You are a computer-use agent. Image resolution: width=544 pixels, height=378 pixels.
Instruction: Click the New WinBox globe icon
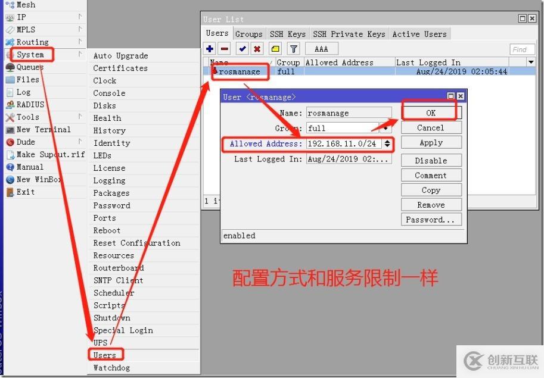(x=10, y=179)
